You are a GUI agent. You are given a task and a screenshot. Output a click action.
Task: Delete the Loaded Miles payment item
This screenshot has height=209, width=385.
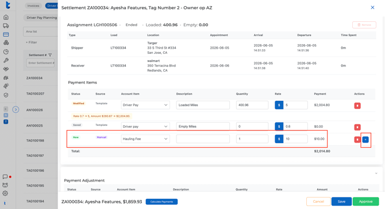357,106
